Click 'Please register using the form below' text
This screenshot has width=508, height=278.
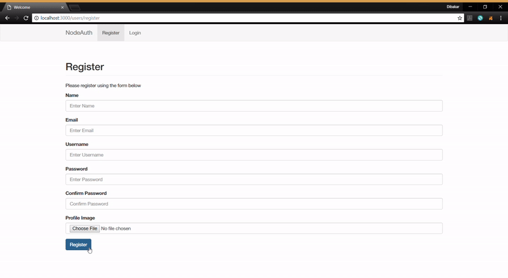103,86
